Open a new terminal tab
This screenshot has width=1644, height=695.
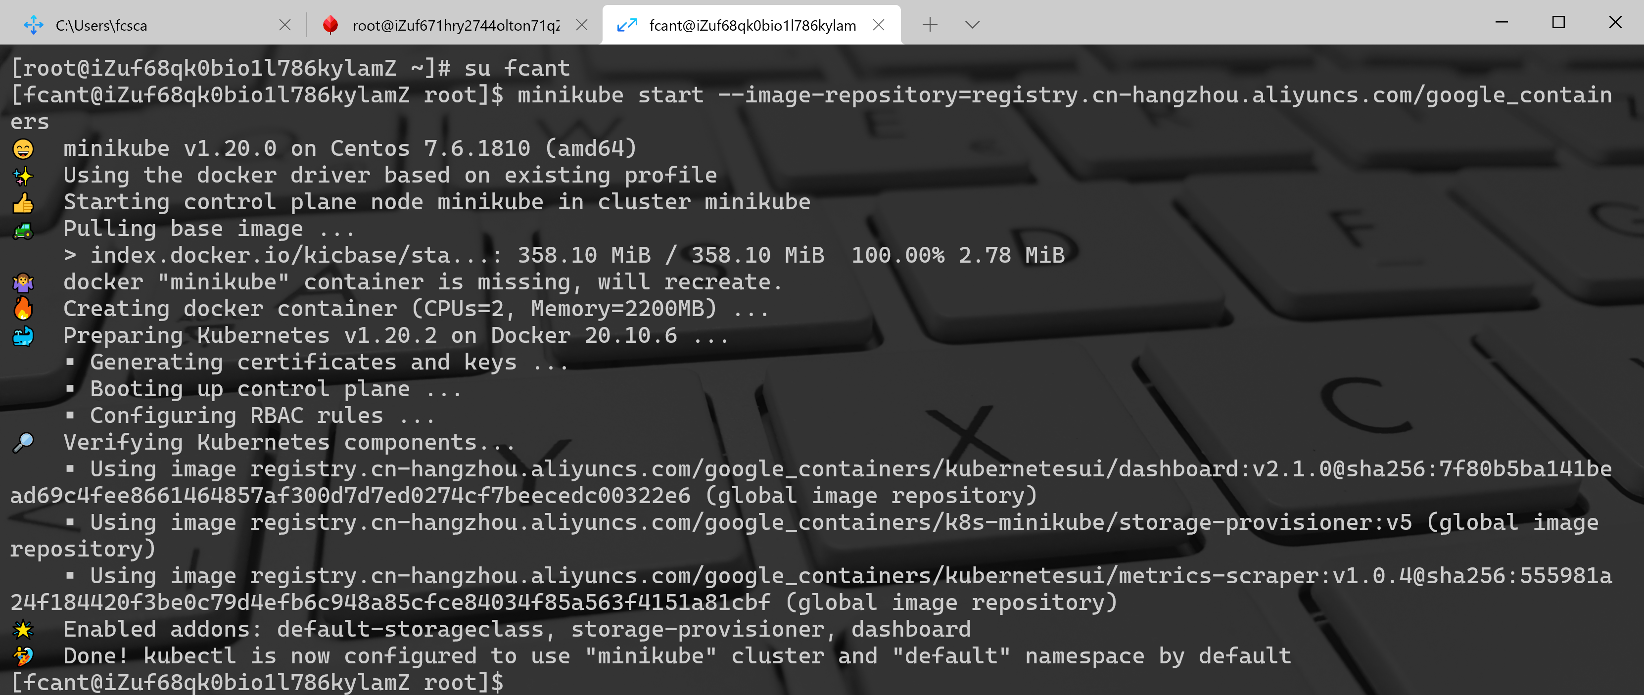(x=930, y=25)
